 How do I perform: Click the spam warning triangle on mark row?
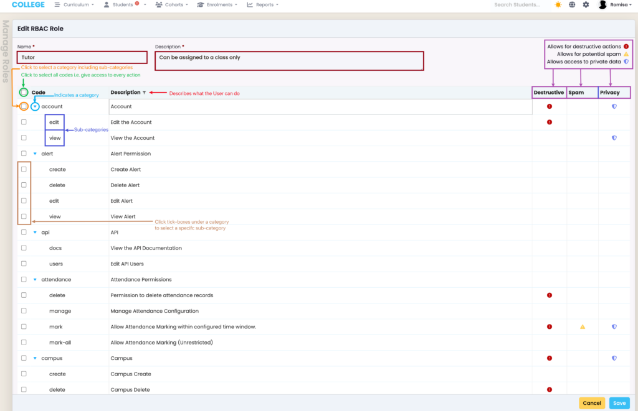583,326
